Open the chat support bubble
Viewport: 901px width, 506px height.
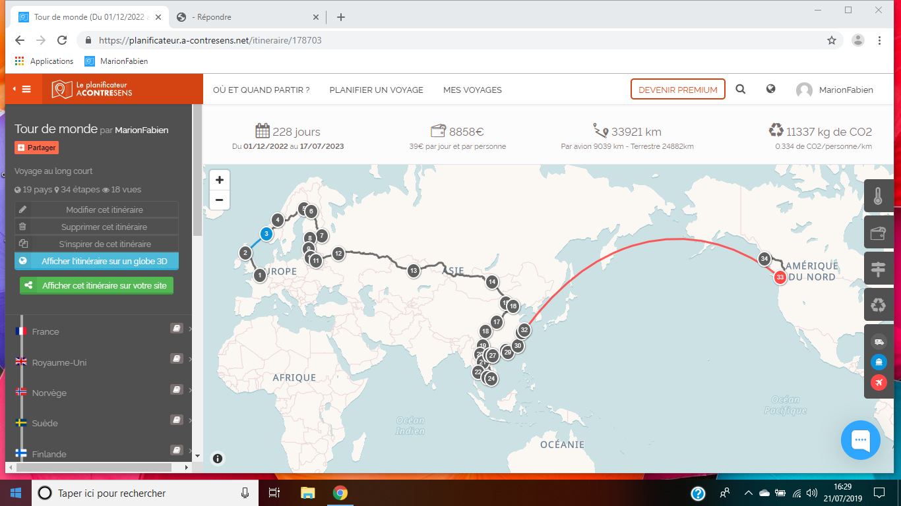coord(860,439)
